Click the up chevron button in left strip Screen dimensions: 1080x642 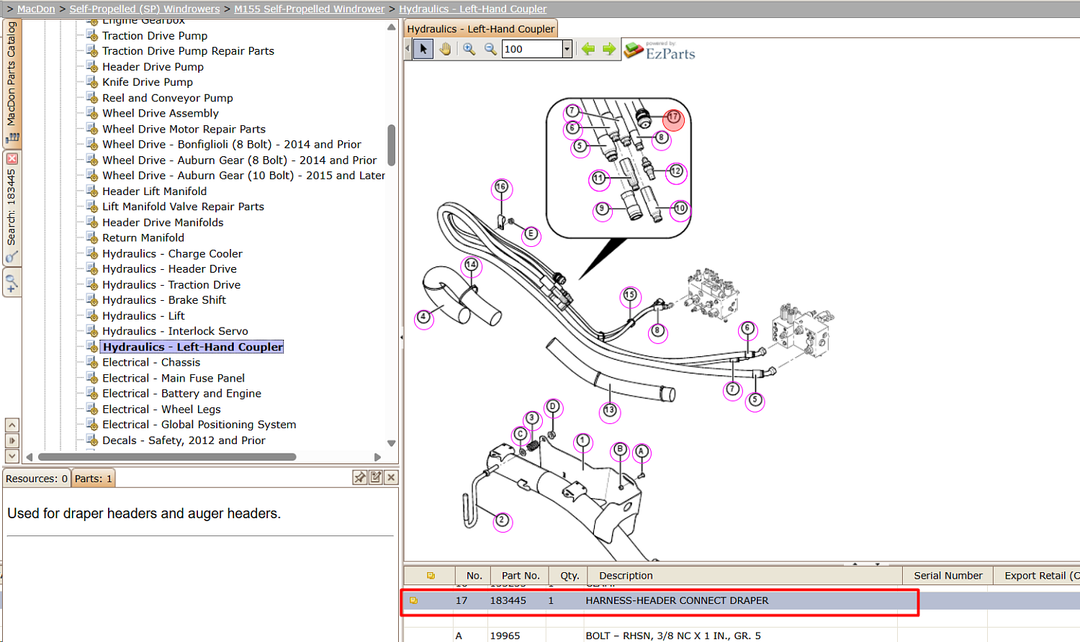[12, 425]
